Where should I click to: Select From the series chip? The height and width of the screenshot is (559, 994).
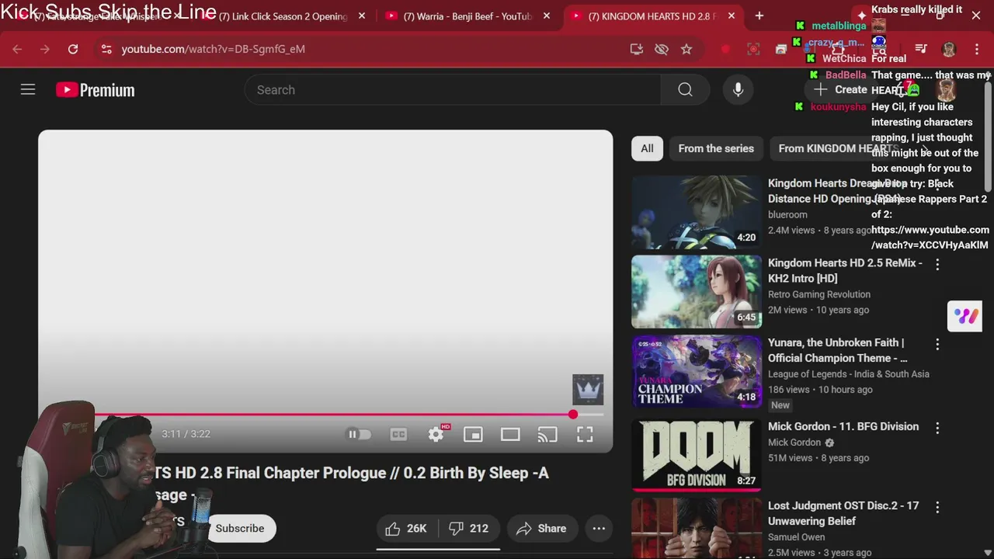click(x=716, y=148)
